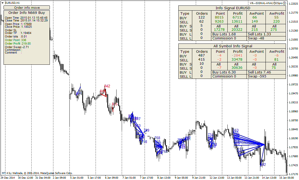Click the red order label 842 on chart
Image resolution: width=299 pixels, height=180 pixels.
(x=107, y=86)
